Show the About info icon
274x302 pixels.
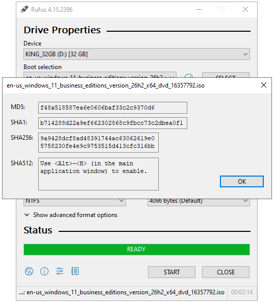(44, 272)
